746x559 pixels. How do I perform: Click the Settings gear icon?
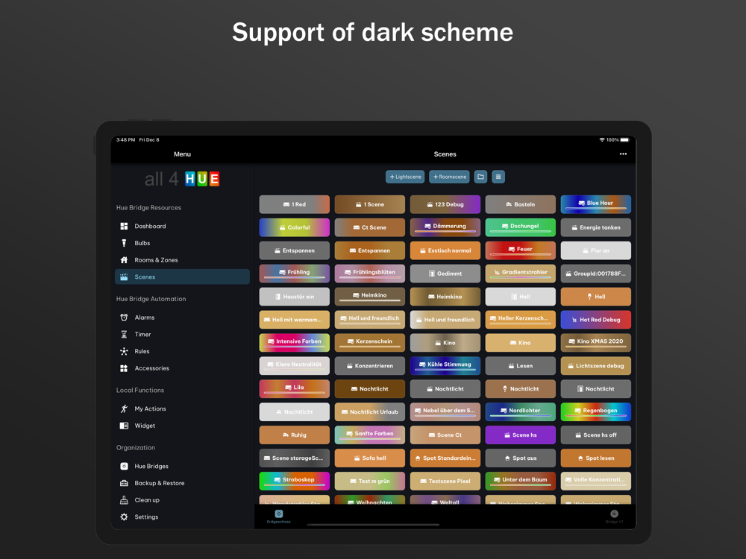[124, 517]
